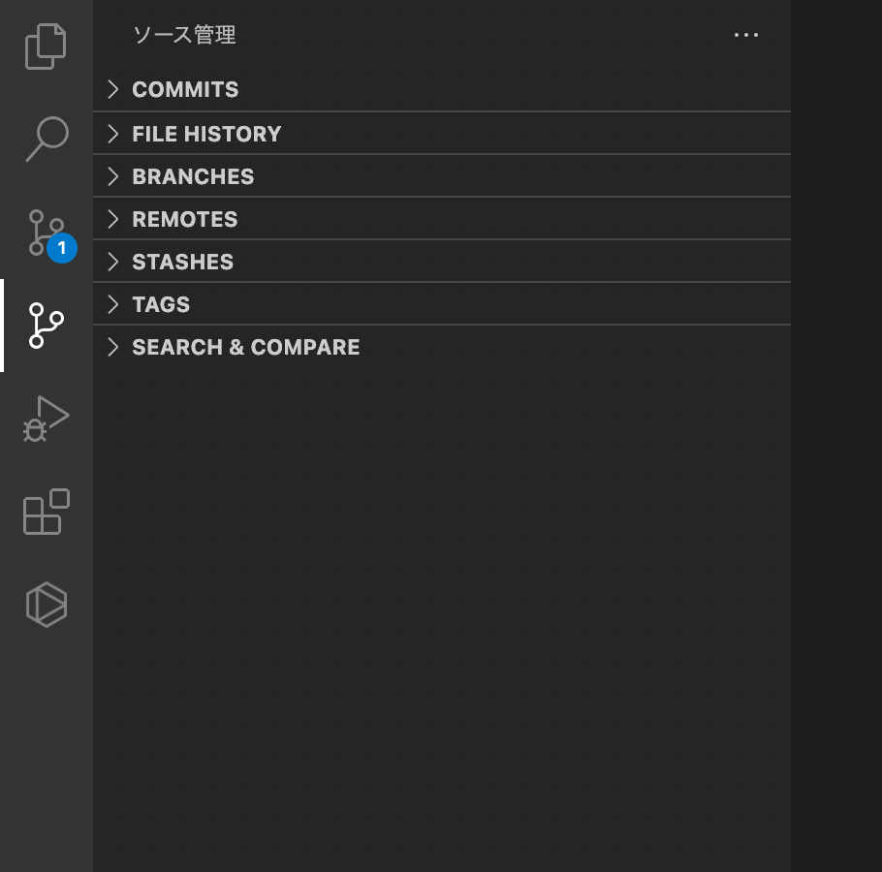
Task: Select the TAGS header label
Action: point(160,303)
